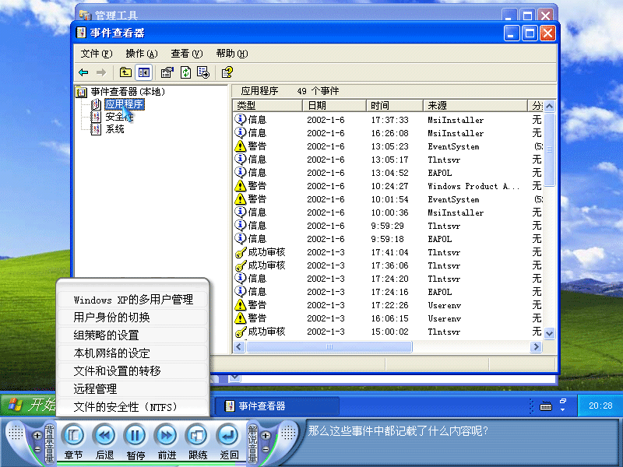Open the 开始 Start menu
This screenshot has width=623, height=467.
click(x=30, y=405)
